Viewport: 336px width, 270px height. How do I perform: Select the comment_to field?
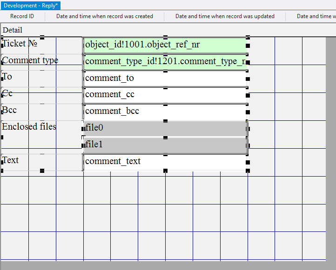(165, 78)
